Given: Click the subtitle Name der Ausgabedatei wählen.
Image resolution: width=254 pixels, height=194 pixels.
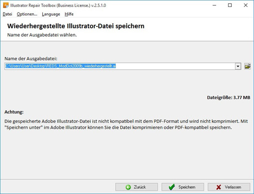Looking at the screenshot, I should 42,35.
